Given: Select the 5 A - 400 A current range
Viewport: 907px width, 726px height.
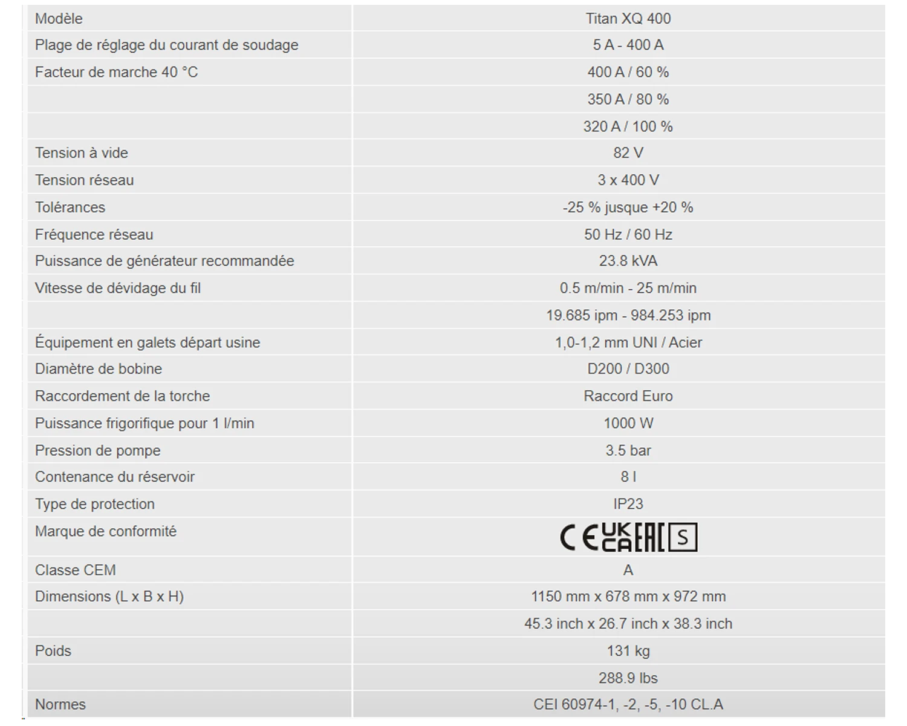Looking at the screenshot, I should tap(628, 45).
